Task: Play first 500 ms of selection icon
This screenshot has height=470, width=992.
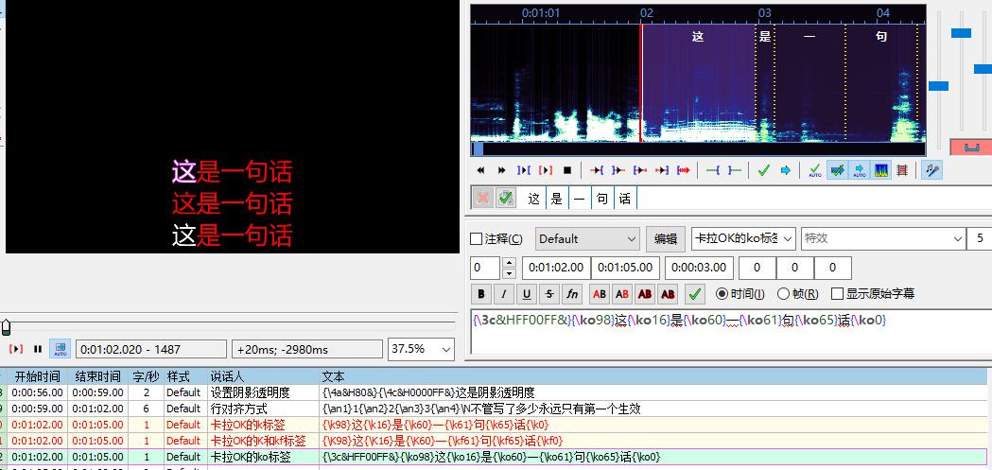Action: [640, 170]
